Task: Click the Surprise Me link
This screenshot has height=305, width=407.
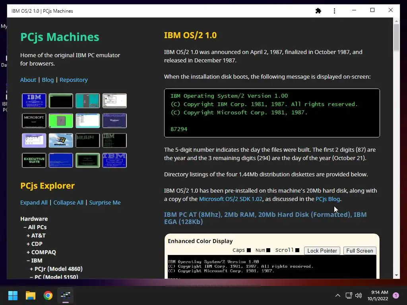Action: 105,203
